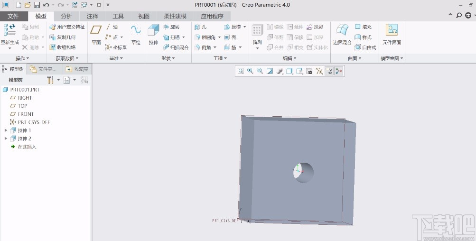Open the 基准 group dropdown
Image resolution: width=476 pixels, height=241 pixels.
[116, 58]
